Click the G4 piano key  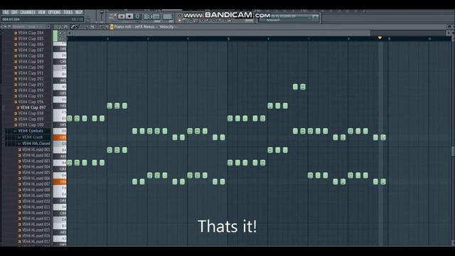click(60, 176)
